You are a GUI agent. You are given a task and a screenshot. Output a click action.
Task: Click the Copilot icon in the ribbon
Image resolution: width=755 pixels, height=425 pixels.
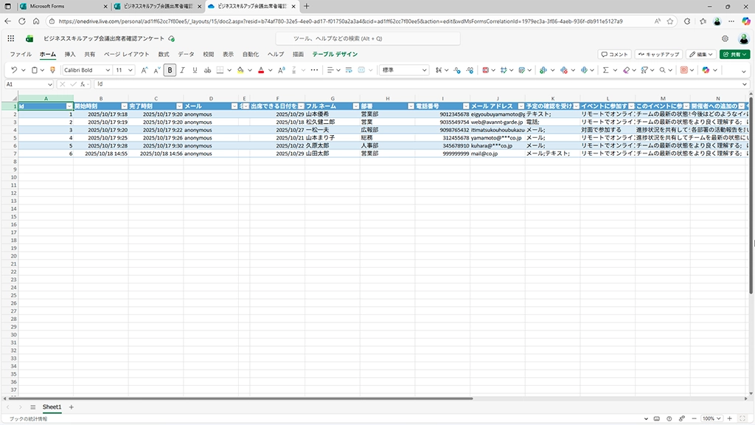click(706, 70)
